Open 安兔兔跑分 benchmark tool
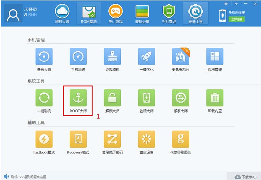Screen dimensions: 261x180 [x=180, y=57]
